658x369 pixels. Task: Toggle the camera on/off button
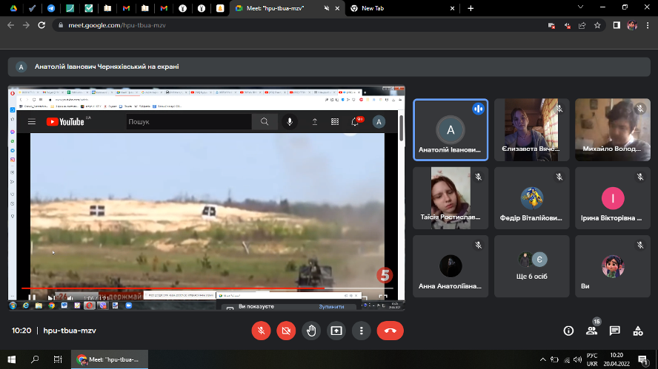pyautogui.click(x=286, y=331)
